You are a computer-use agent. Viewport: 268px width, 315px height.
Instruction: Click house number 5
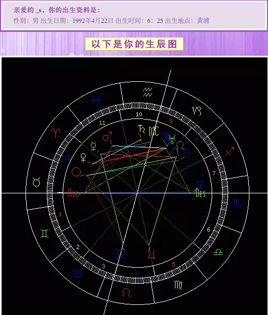pyautogui.click(x=174, y=265)
